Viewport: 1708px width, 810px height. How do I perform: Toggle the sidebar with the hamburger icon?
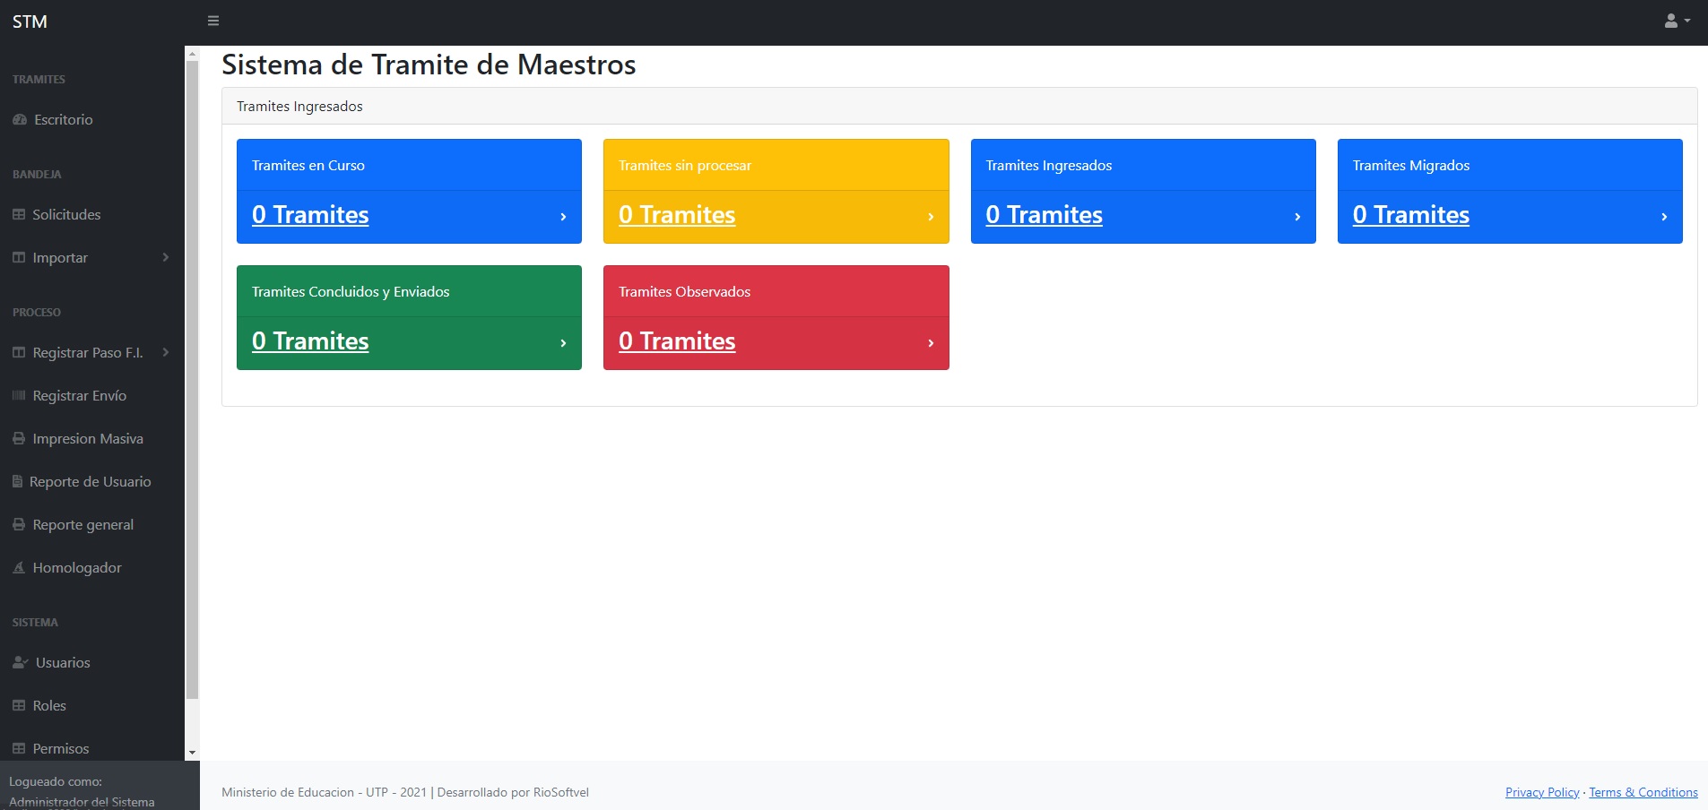pyautogui.click(x=213, y=21)
